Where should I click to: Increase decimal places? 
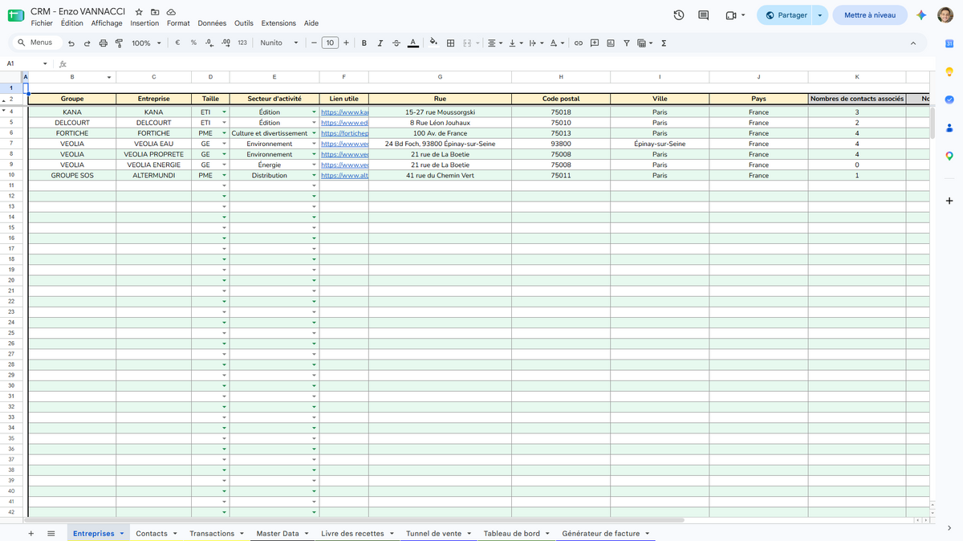pos(226,43)
